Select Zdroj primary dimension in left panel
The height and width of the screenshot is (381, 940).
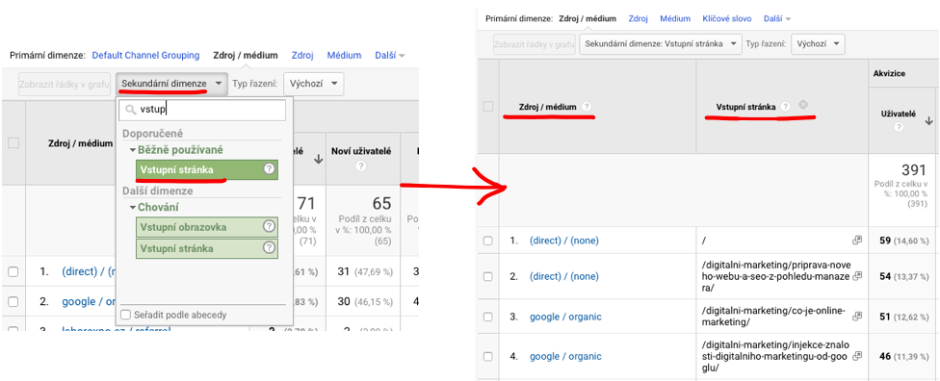click(x=302, y=56)
